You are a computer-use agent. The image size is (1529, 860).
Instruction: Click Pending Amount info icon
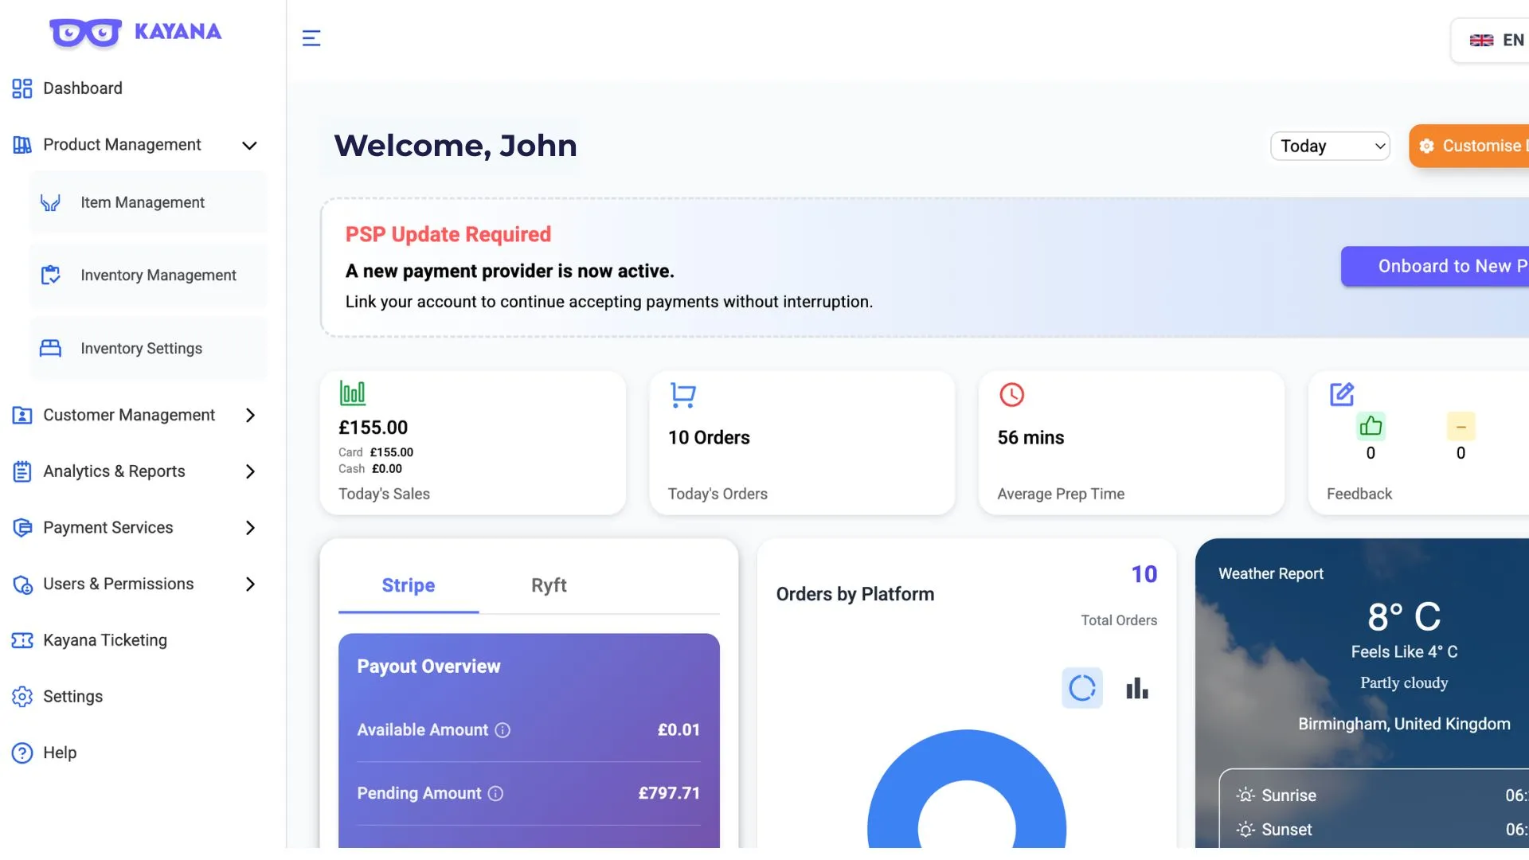point(495,794)
